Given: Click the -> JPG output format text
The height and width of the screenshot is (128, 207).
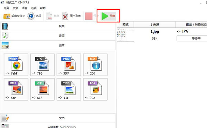Looking at the screenshot, I should [x=183, y=31].
